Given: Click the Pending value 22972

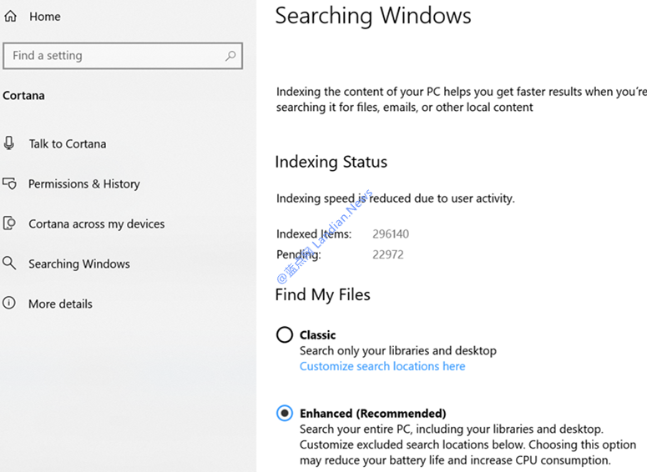Looking at the screenshot, I should (x=388, y=254).
